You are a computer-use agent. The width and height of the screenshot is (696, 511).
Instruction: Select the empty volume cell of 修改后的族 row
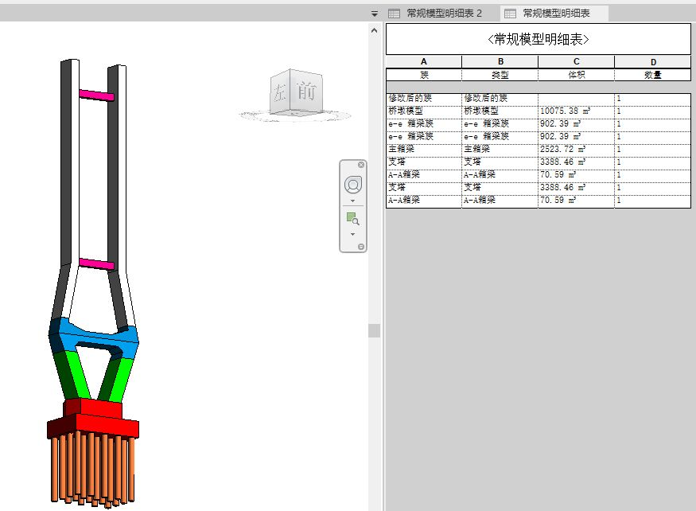point(576,99)
